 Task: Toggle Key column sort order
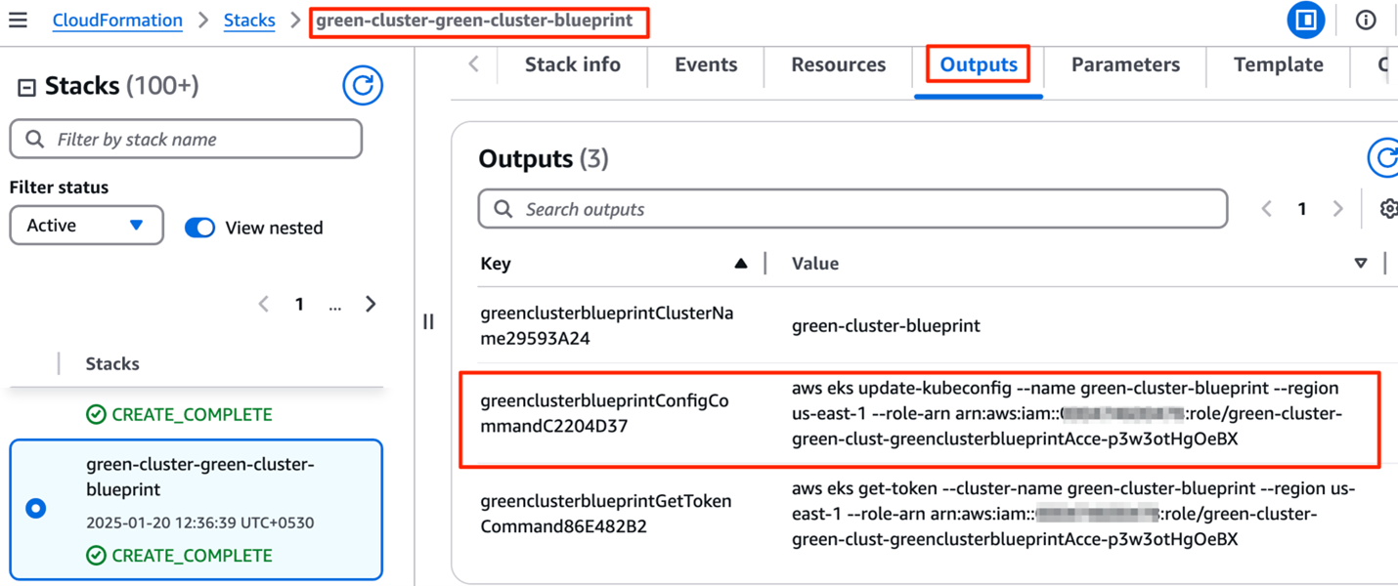741,263
